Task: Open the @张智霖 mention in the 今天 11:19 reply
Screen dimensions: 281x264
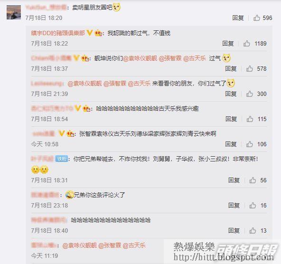Action: [110, 245]
